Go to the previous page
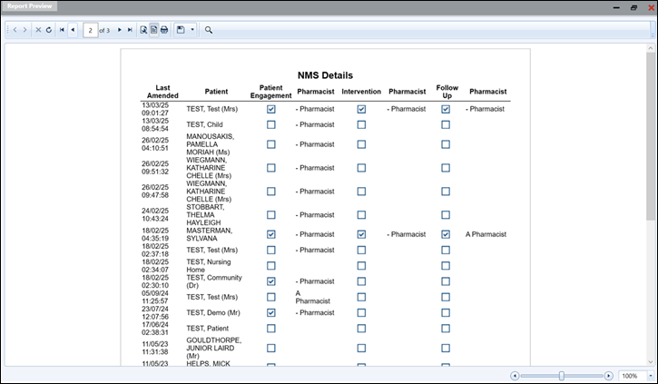The width and height of the screenshot is (658, 384). [x=73, y=30]
